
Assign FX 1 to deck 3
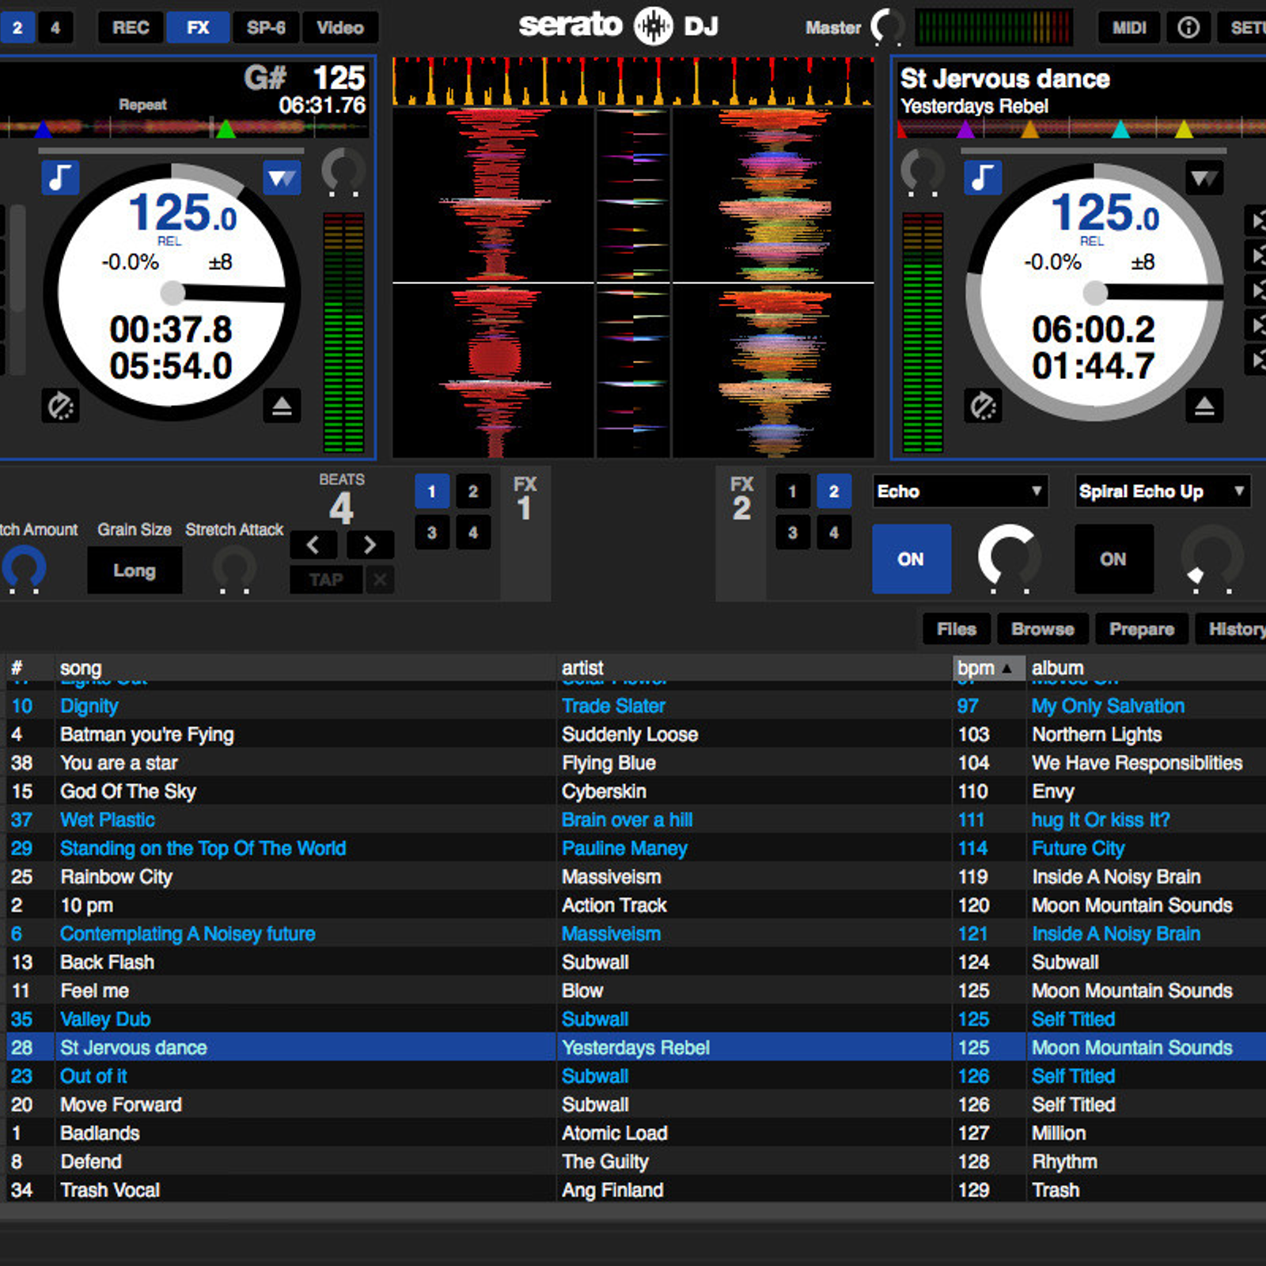(x=432, y=533)
